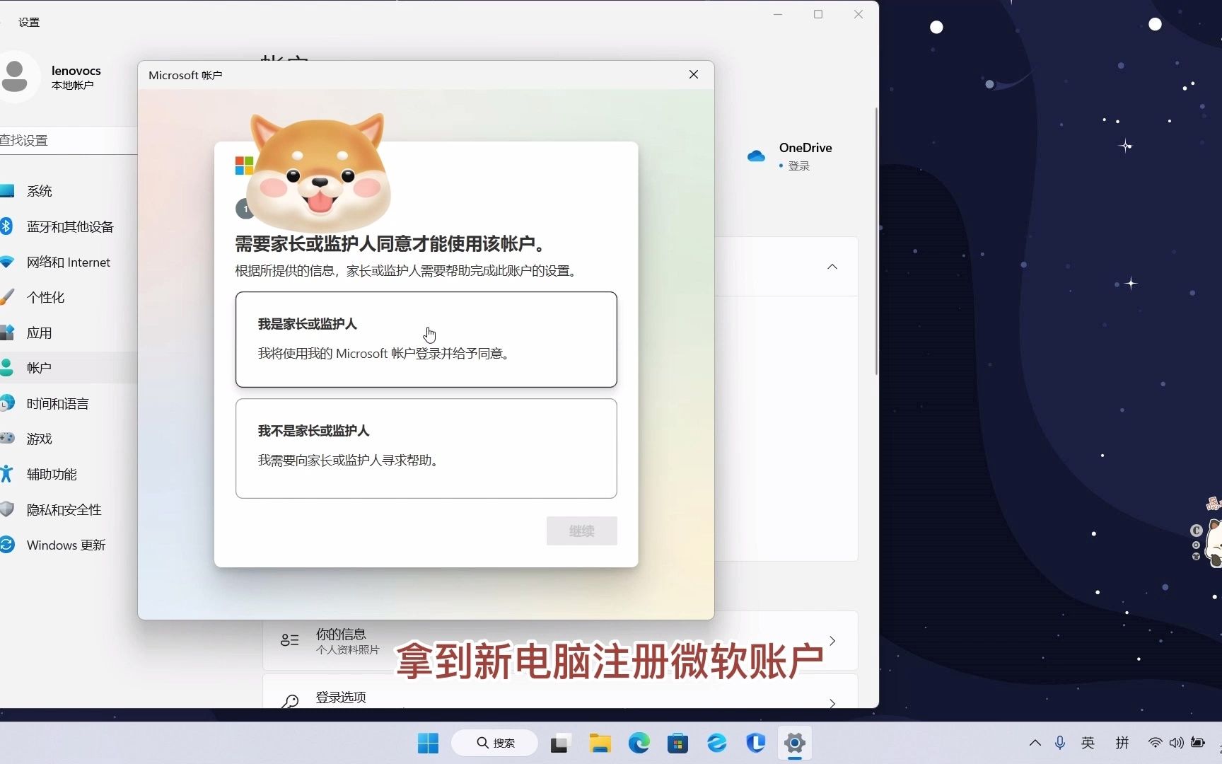This screenshot has height=764, width=1222.
Task: Click the microphone tray icon
Action: [1059, 743]
